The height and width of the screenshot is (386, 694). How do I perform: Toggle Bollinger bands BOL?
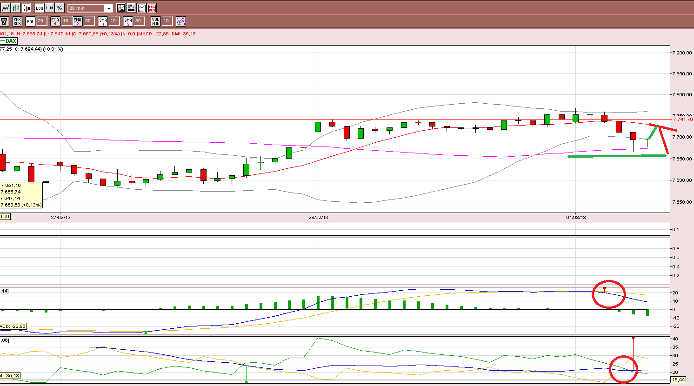click(30, 21)
